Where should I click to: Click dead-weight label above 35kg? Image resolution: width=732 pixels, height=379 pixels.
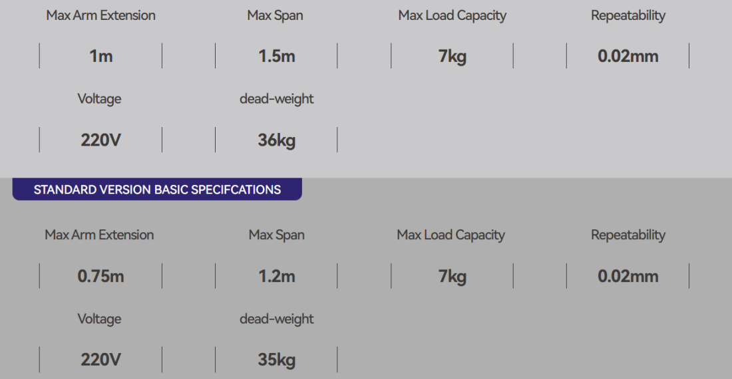click(276, 319)
